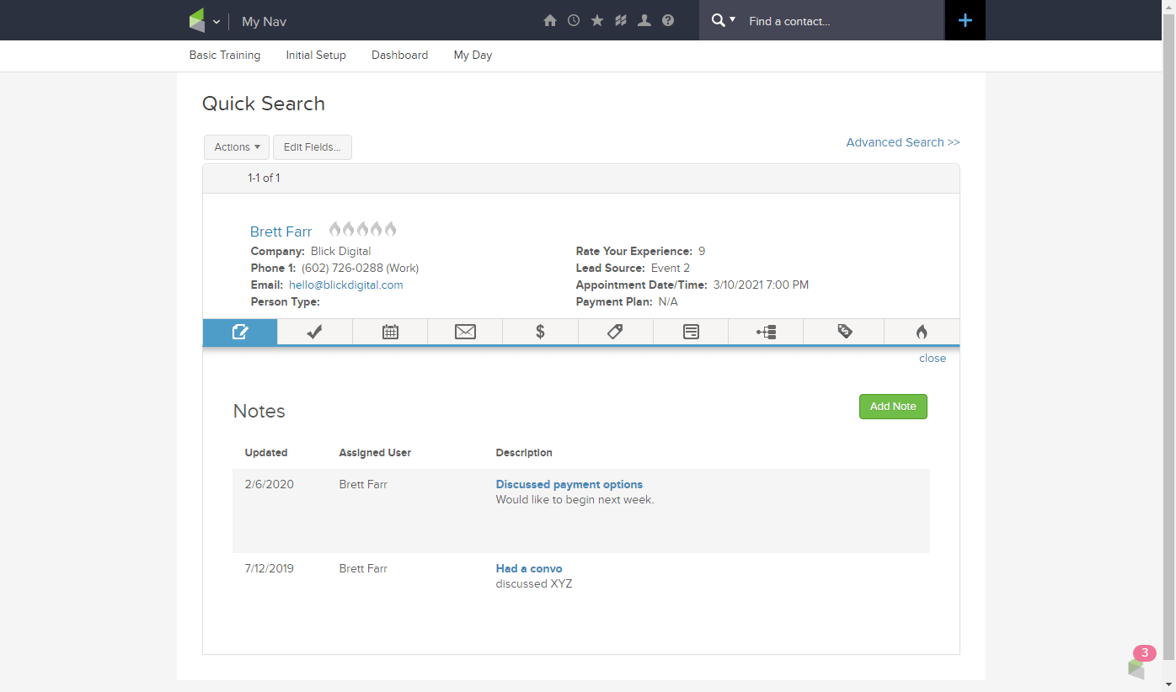Open the Notes tab with pencil icon
Image resolution: width=1176 pixels, height=692 pixels.
(x=240, y=332)
